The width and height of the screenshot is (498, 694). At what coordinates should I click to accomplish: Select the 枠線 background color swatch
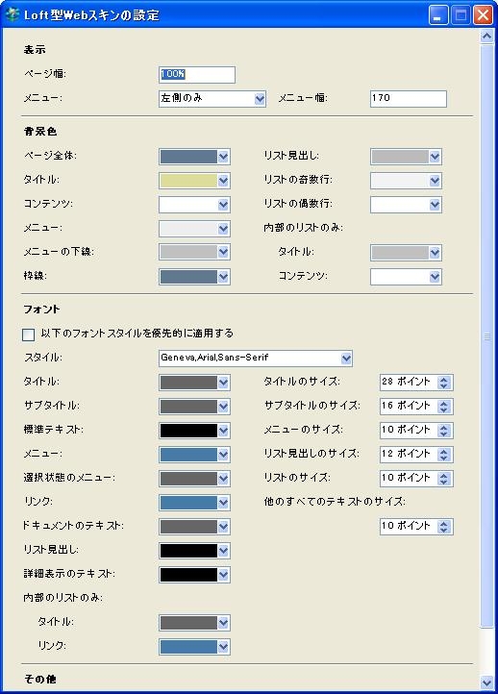pyautogui.click(x=188, y=277)
